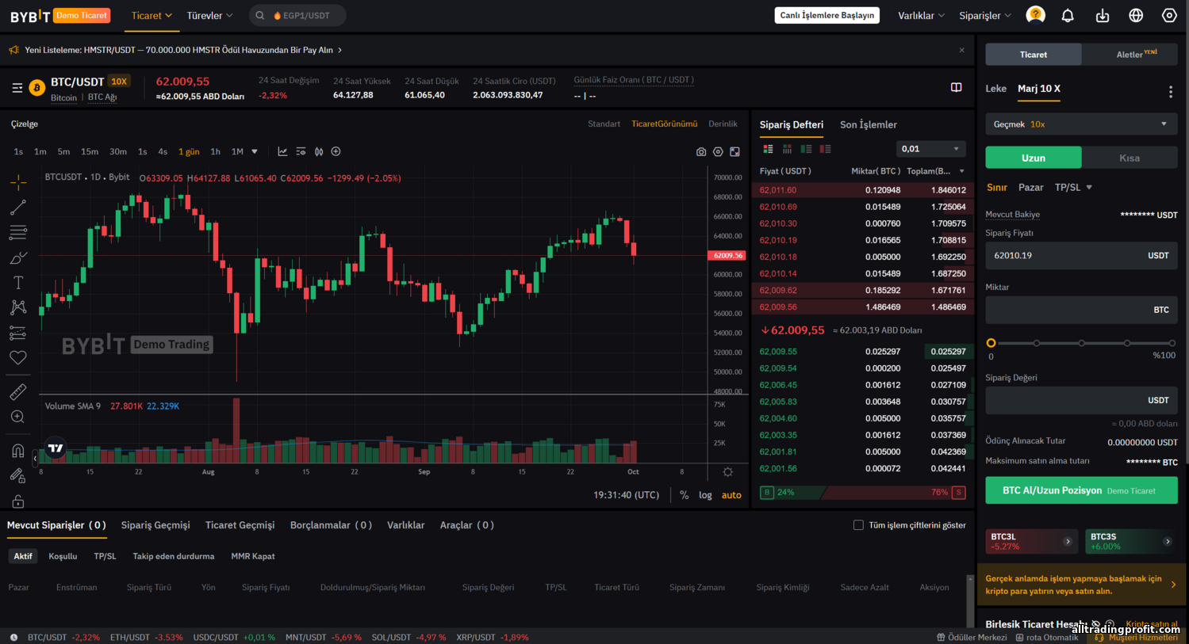This screenshot has height=644, width=1189.
Task: Open the Ticaret Geçmişi tab
Action: pos(240,525)
